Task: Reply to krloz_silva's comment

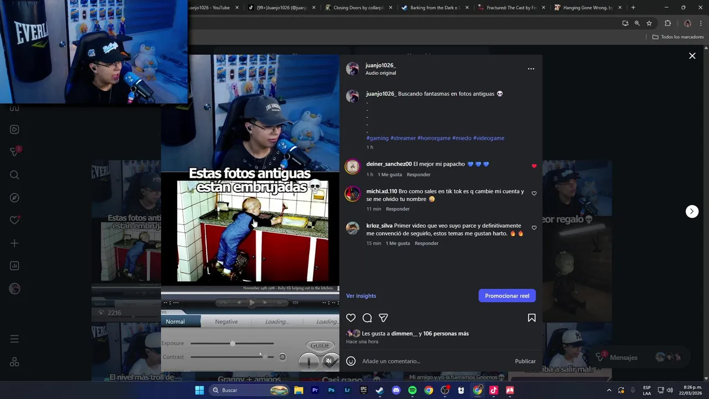Action: point(427,243)
